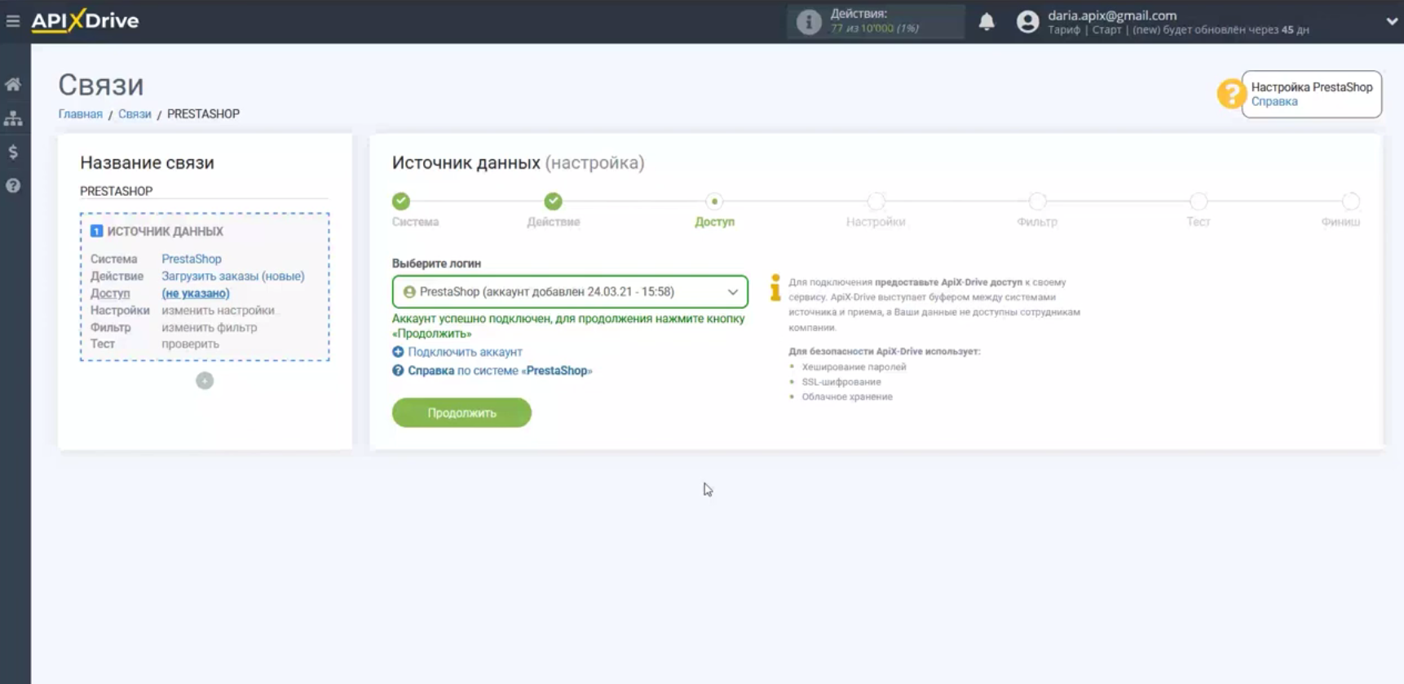Open PrestaShop system link
This screenshot has height=684, width=1404.
(191, 258)
